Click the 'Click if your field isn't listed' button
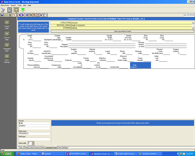 123,31
